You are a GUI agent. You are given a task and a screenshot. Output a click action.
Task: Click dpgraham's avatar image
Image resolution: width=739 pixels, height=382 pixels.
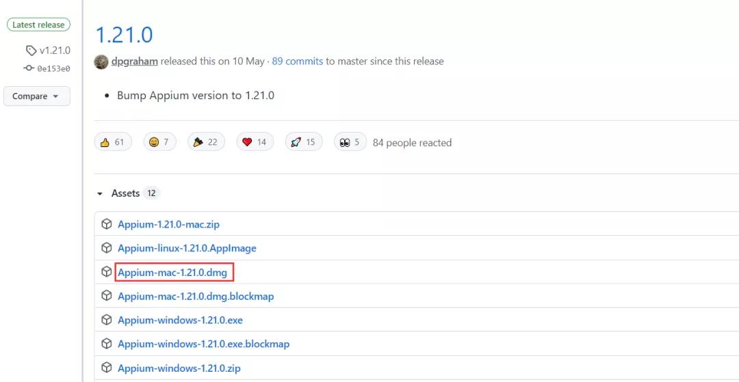click(x=101, y=62)
